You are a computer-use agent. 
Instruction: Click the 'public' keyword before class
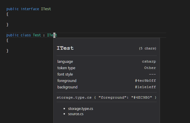pos(13,35)
